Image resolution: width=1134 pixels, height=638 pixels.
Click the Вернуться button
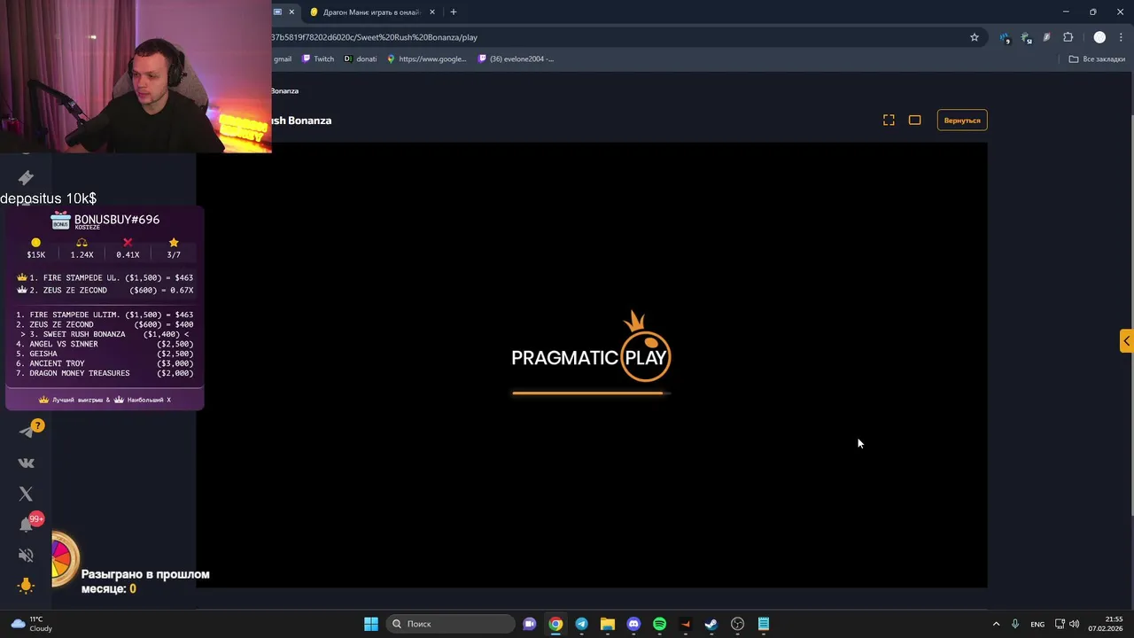click(x=962, y=121)
